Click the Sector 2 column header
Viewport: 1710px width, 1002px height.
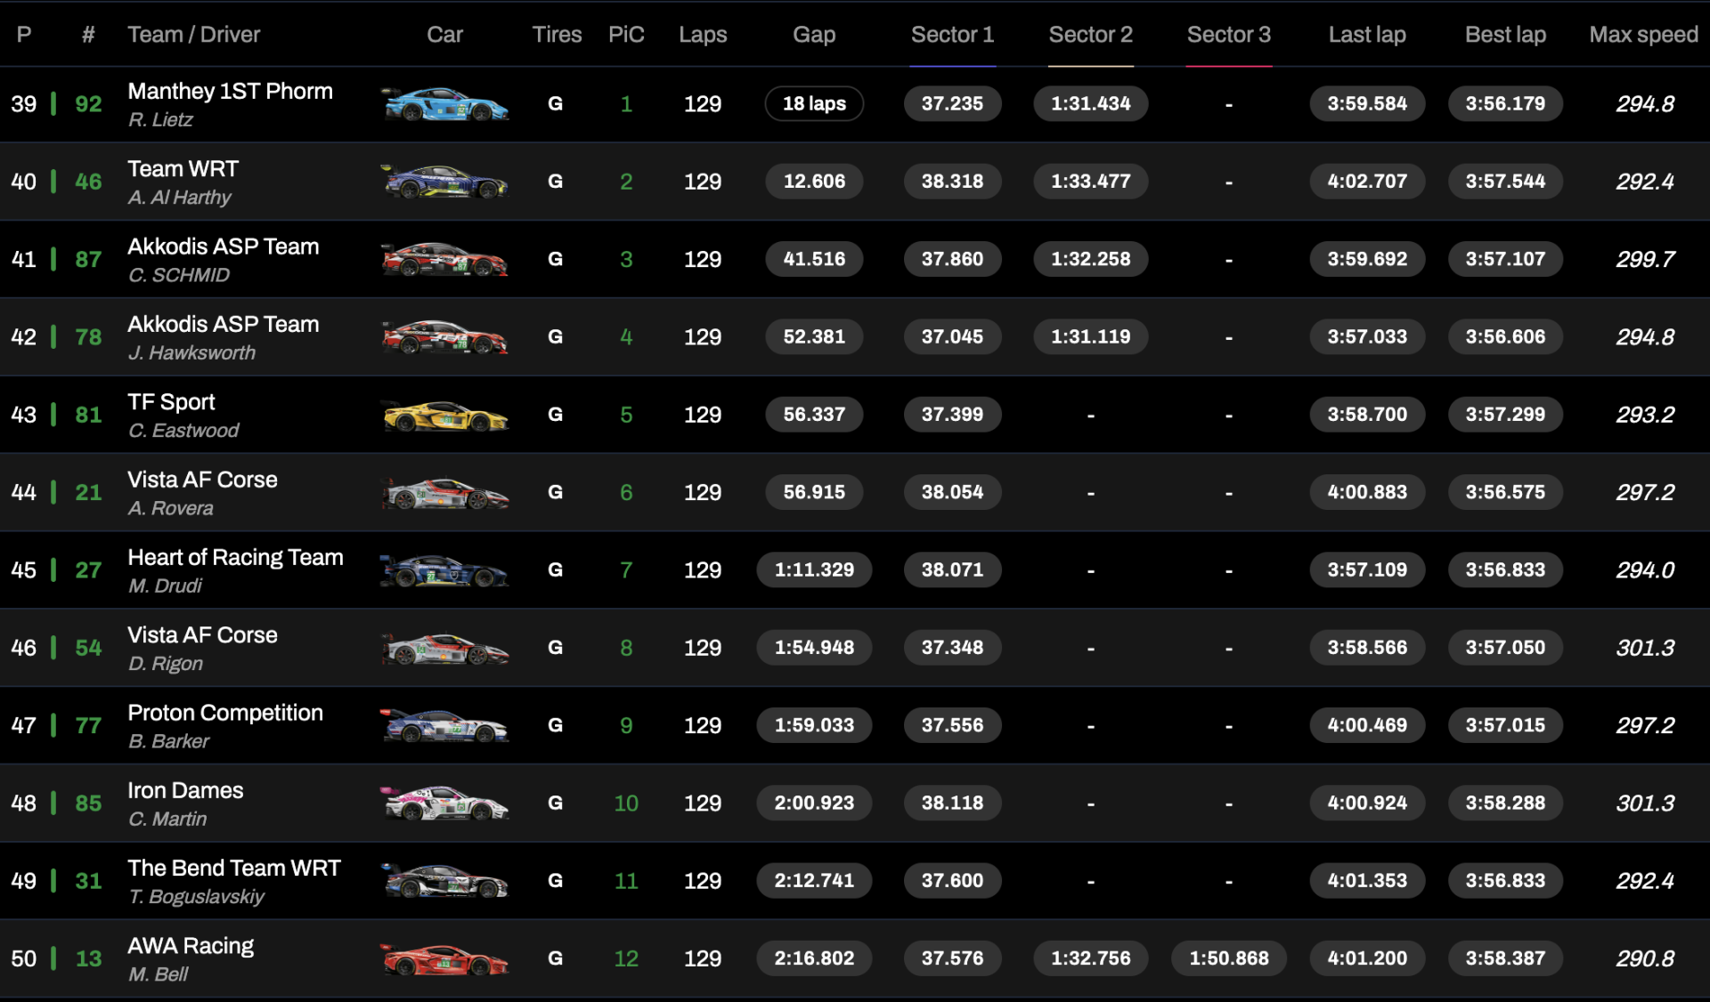pos(1090,35)
